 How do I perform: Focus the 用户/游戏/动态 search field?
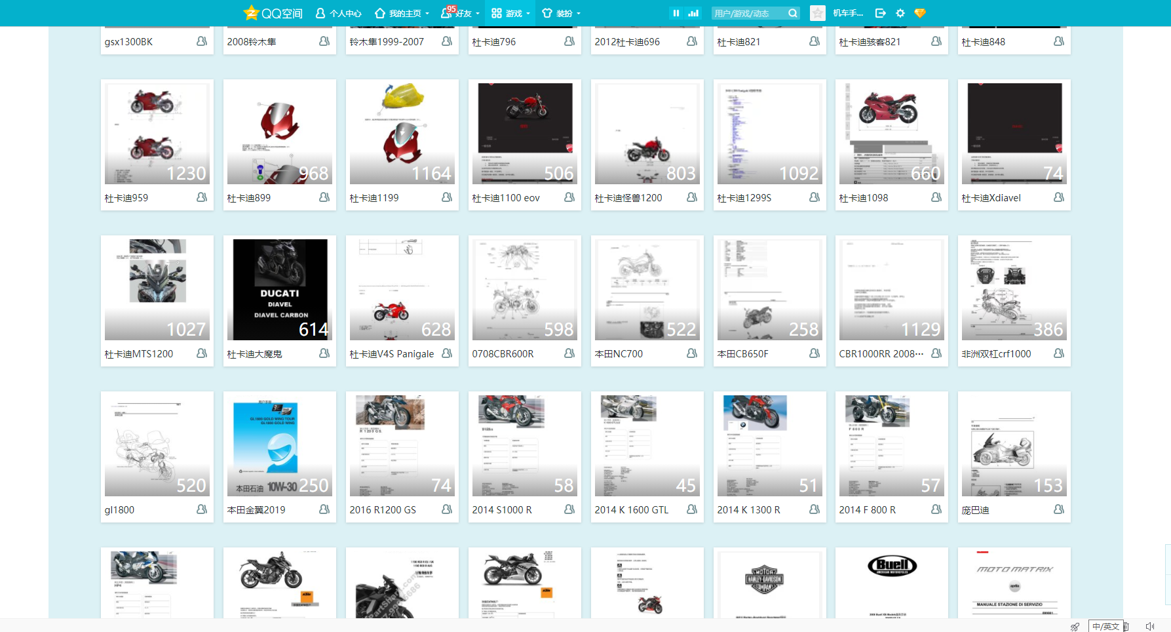[748, 13]
